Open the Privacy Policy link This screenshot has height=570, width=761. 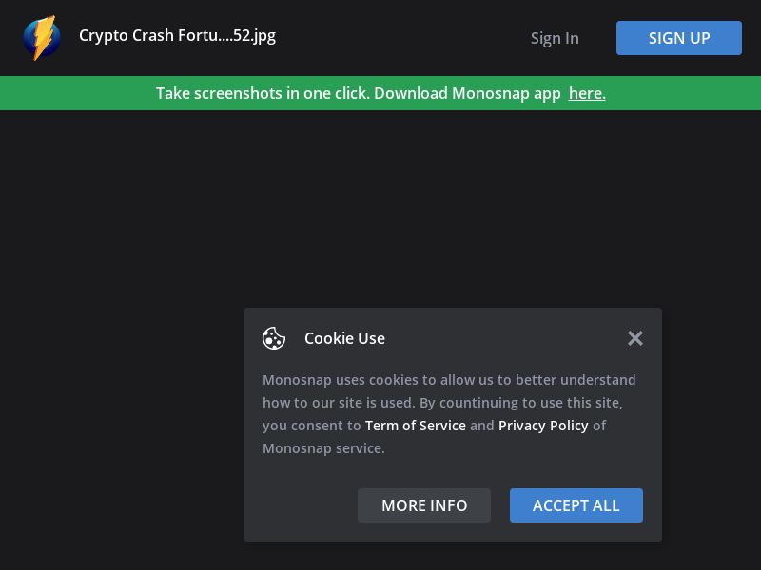(x=543, y=426)
